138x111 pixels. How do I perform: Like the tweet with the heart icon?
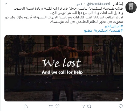coord(58,106)
